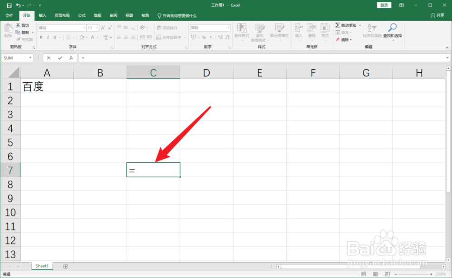Select the Sheet1 worksheet tab
This screenshot has width=452, height=278.
(x=42, y=266)
